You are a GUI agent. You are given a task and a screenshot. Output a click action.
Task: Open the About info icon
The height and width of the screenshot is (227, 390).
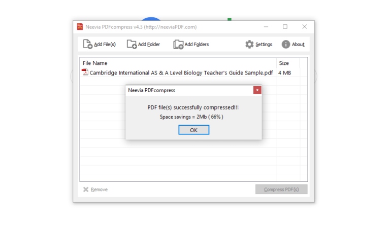pos(286,44)
